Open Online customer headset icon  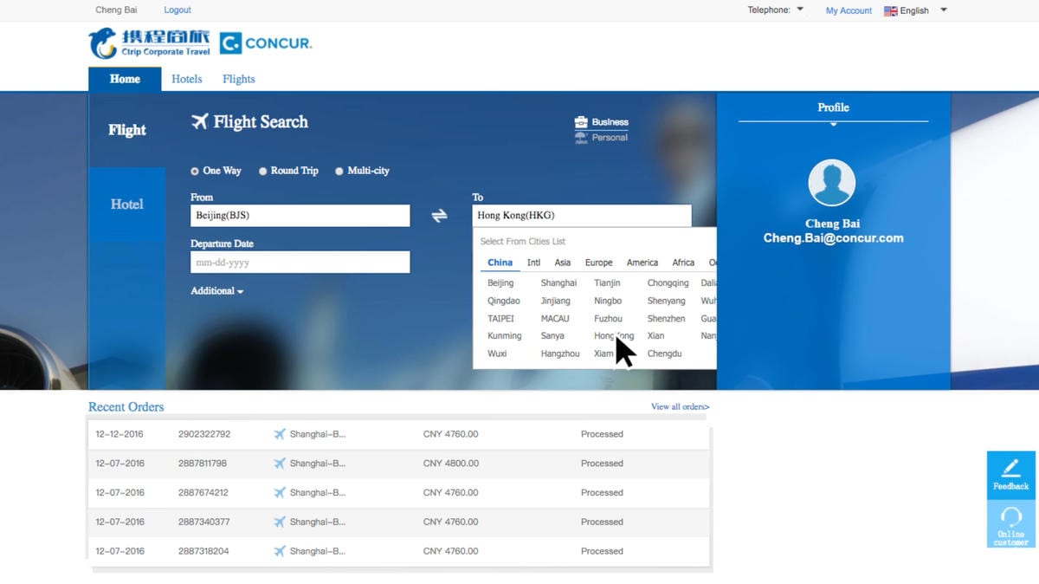pos(1010,517)
